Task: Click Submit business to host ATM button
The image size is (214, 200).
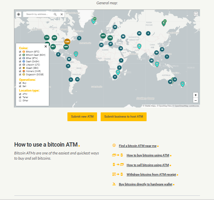Action: click(x=123, y=117)
